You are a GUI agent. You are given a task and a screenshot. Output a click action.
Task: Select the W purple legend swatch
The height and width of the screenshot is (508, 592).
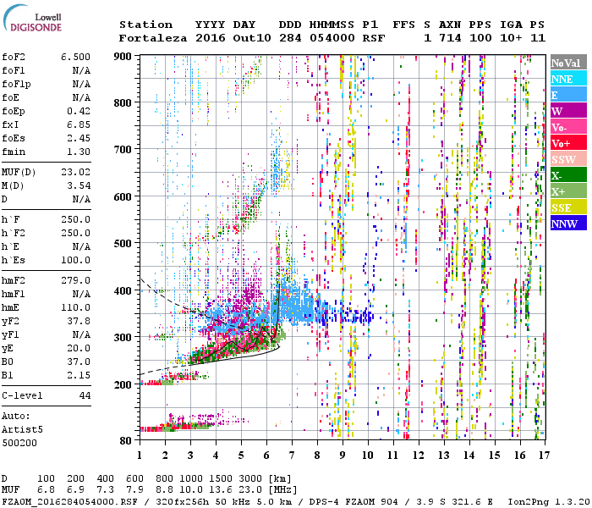[568, 111]
